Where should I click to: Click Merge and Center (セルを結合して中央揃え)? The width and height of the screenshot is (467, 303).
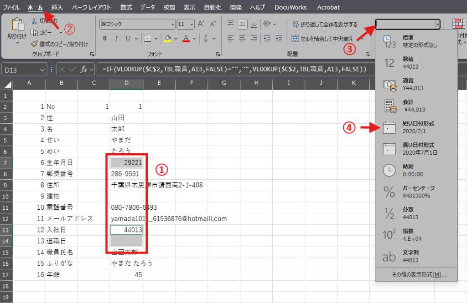322,38
